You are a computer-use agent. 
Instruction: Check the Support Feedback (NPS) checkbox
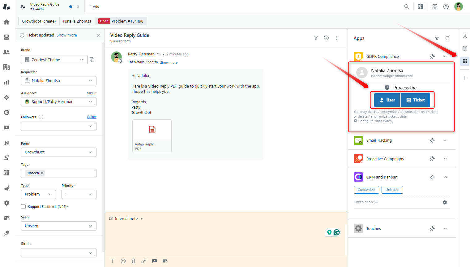tap(23, 207)
